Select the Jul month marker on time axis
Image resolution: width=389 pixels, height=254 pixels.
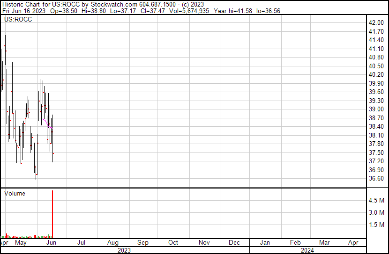(81, 243)
